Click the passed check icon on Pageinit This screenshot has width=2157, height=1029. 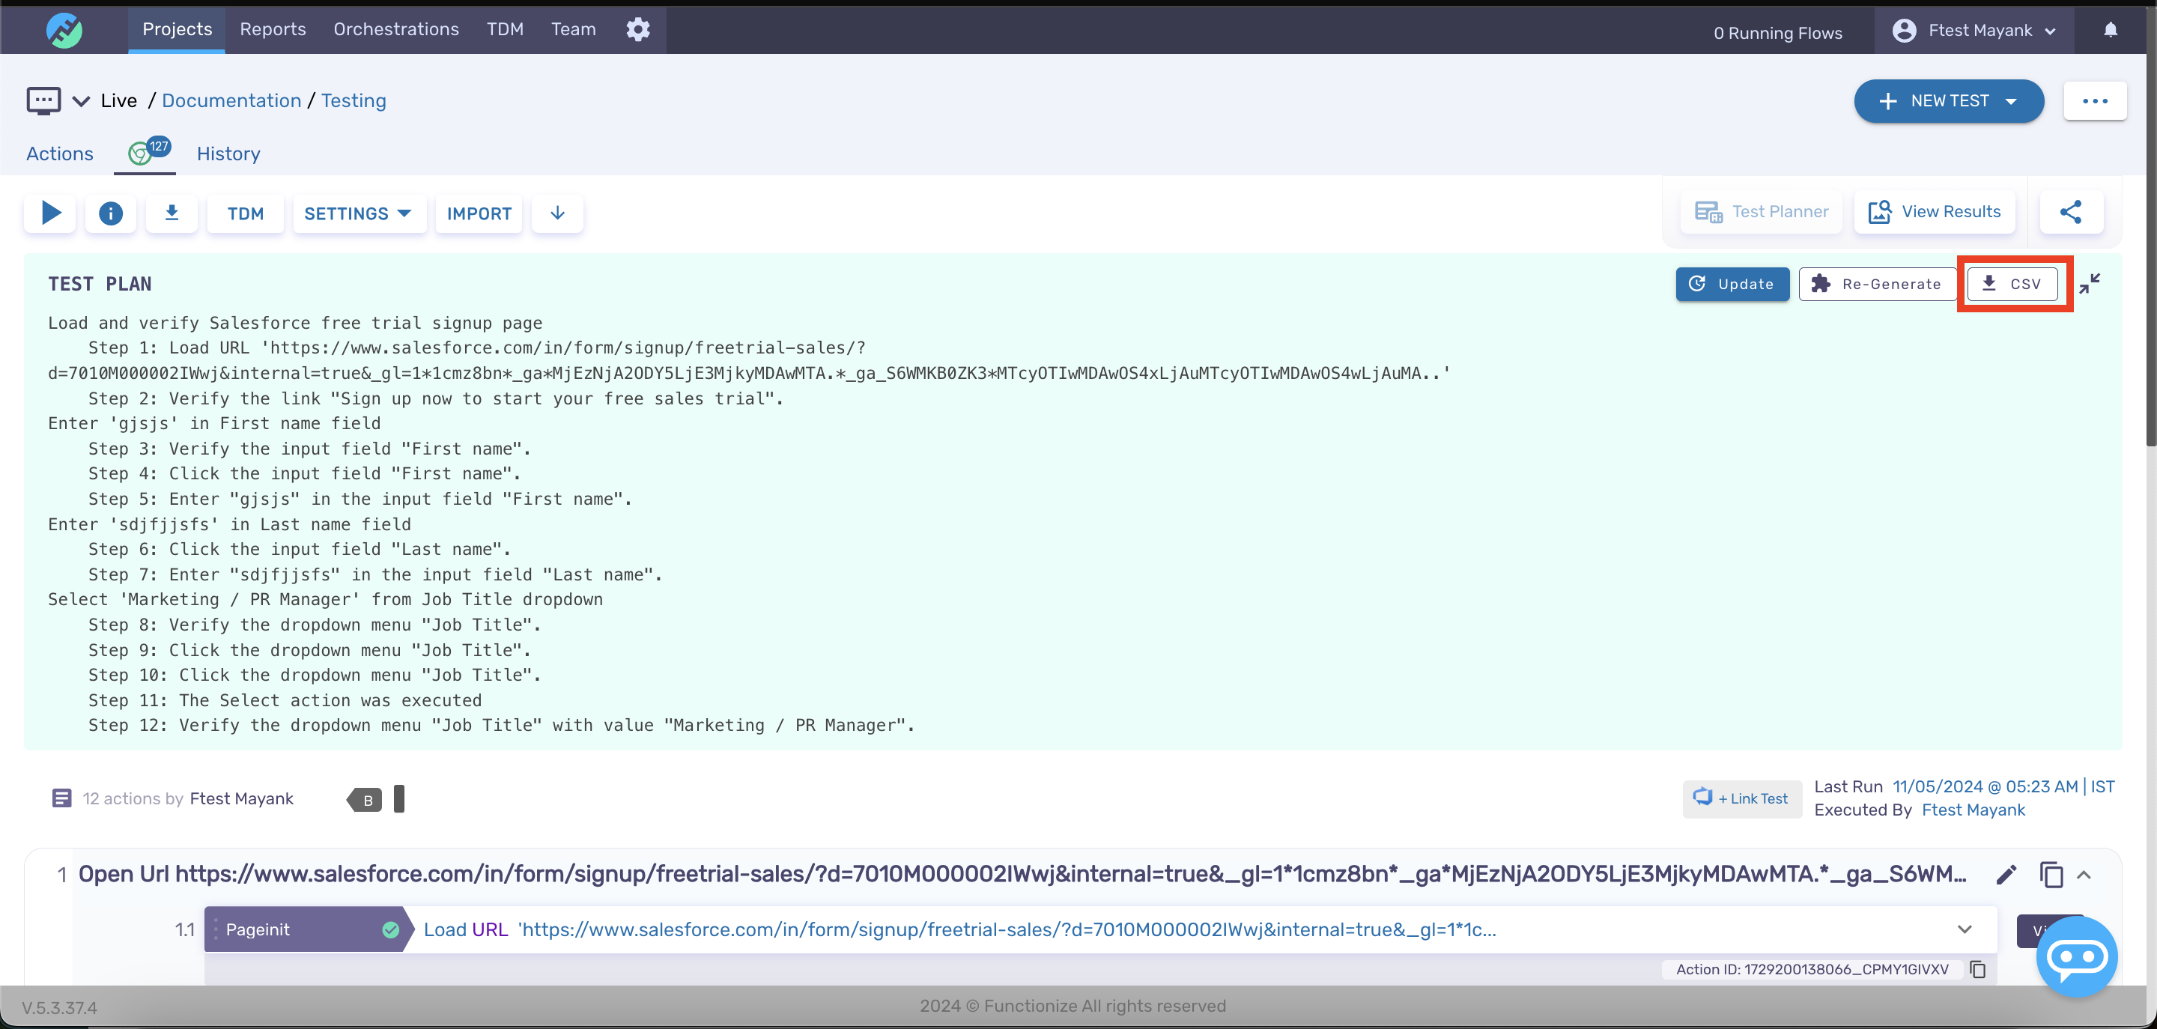coord(390,929)
